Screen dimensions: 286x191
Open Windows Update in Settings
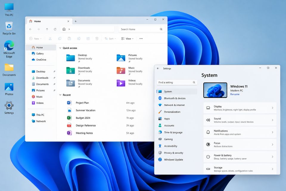click(177, 160)
